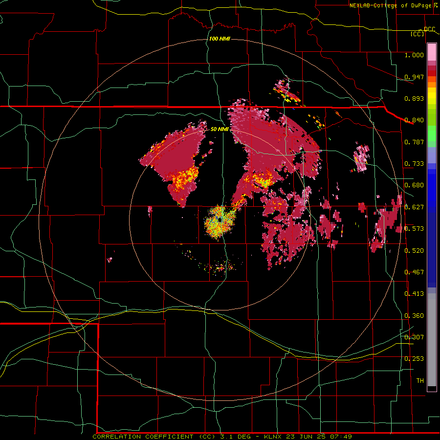This screenshot has height=440, width=440.
Task: Click the 0.360 color scale value
Action: point(414,316)
